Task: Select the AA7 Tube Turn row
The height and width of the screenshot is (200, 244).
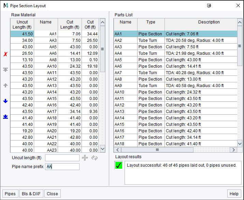Action: tap(175, 73)
